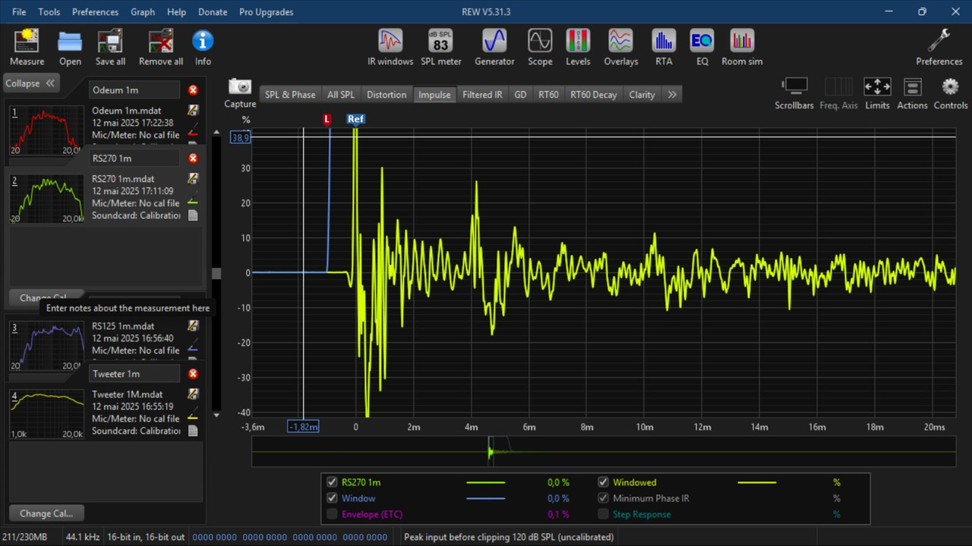The width and height of the screenshot is (972, 546).
Task: Click the bottom Change Cal... button
Action: point(46,513)
